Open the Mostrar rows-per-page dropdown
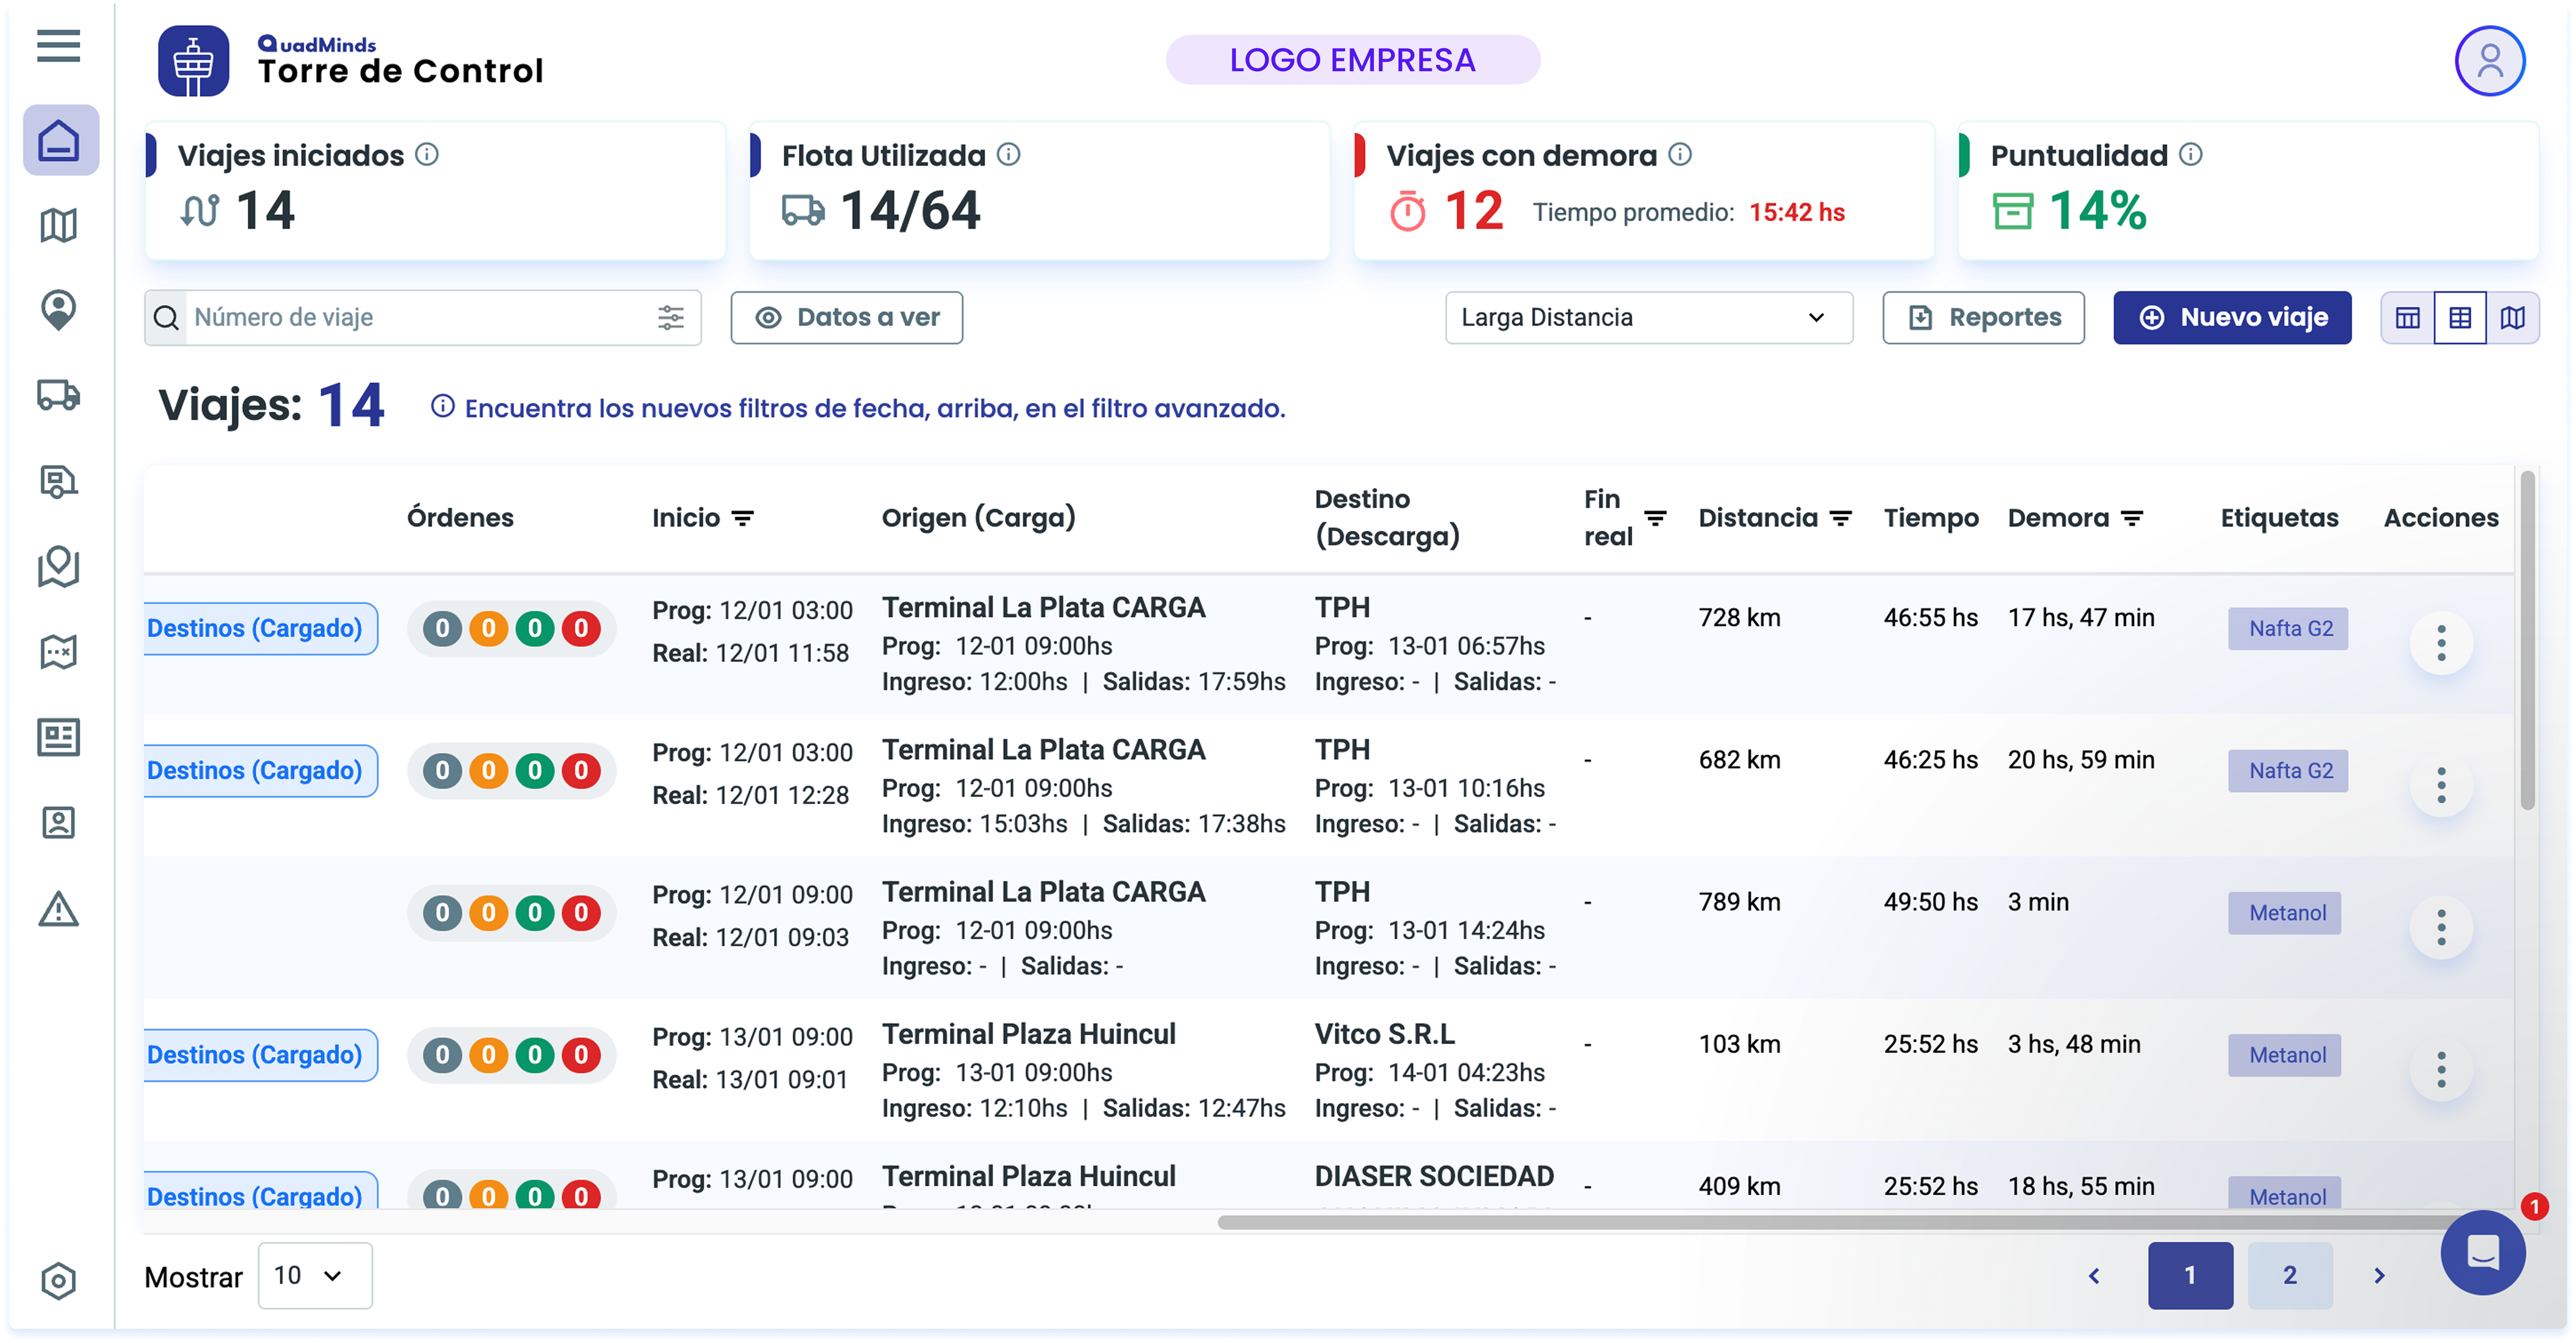The width and height of the screenshot is (2576, 1343). pyautogui.click(x=314, y=1275)
